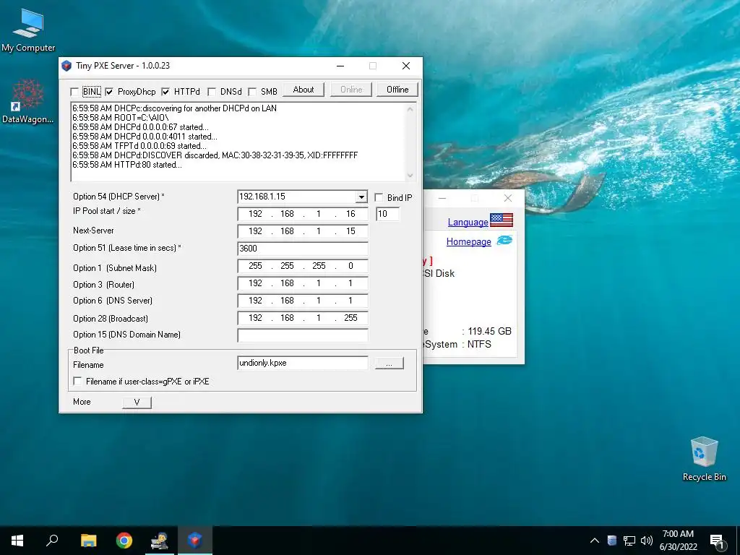Select the DHCPd:DISCOVER discarded log line

[215, 155]
